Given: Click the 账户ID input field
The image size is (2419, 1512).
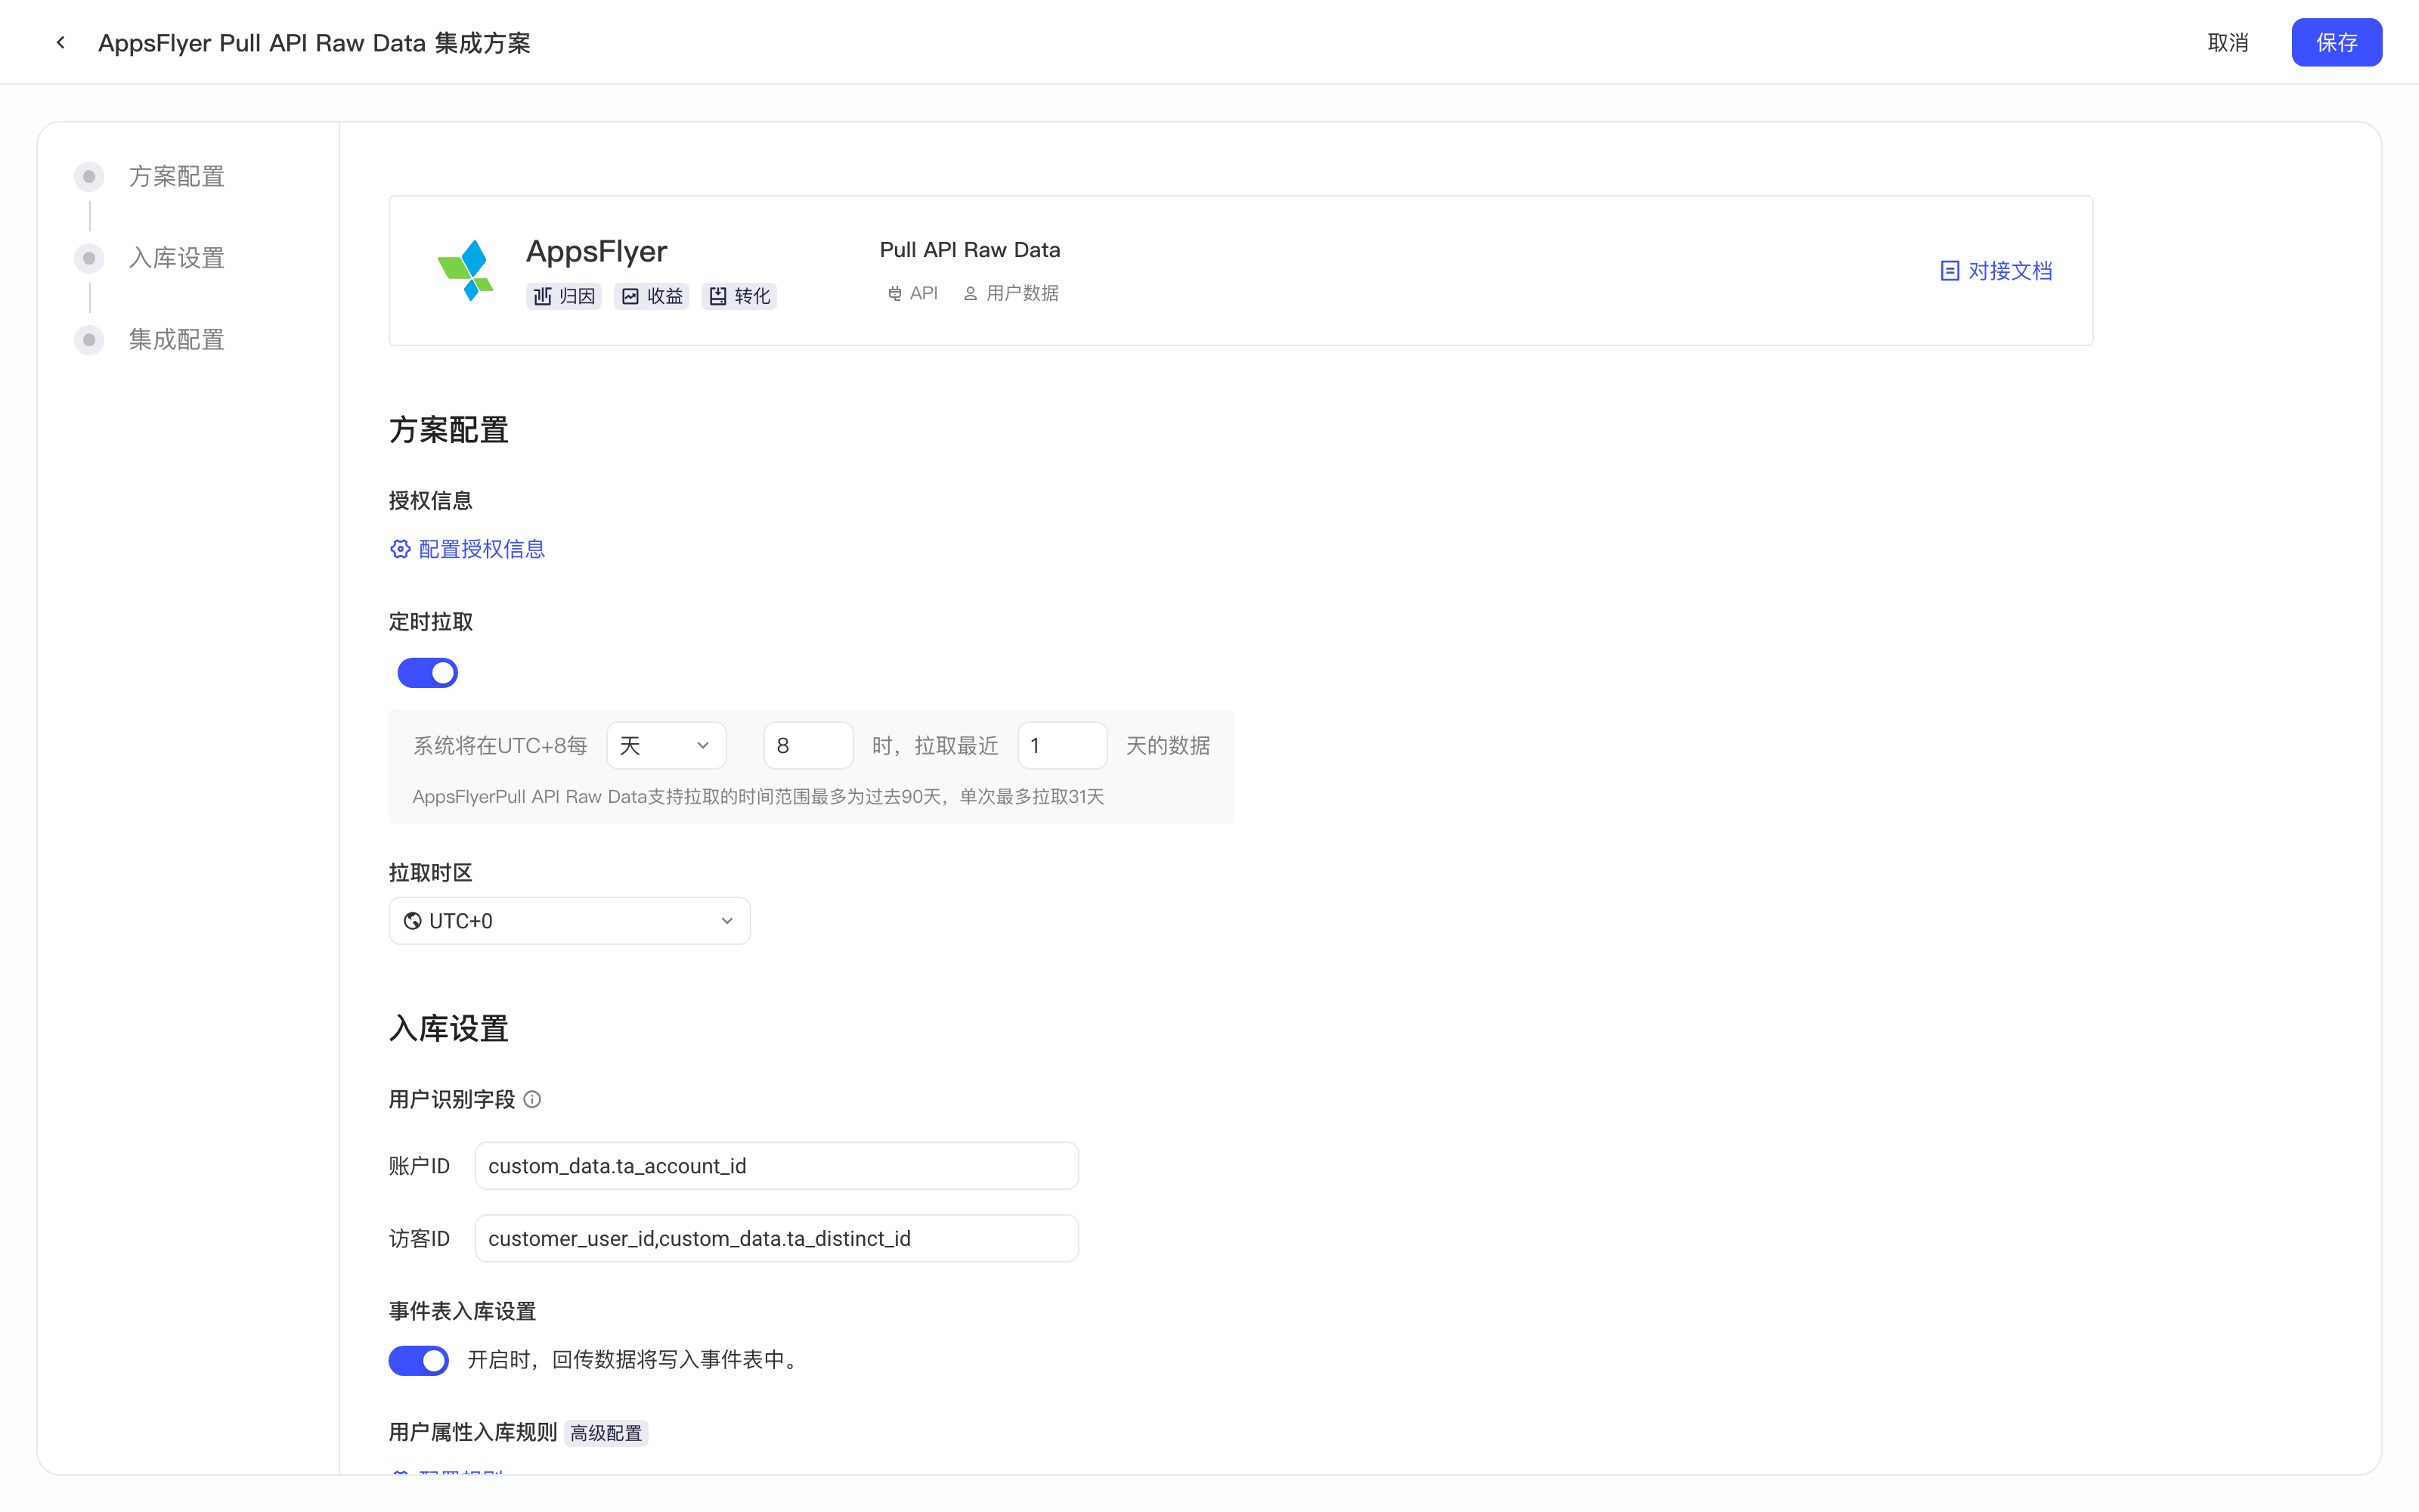Looking at the screenshot, I should point(776,1166).
